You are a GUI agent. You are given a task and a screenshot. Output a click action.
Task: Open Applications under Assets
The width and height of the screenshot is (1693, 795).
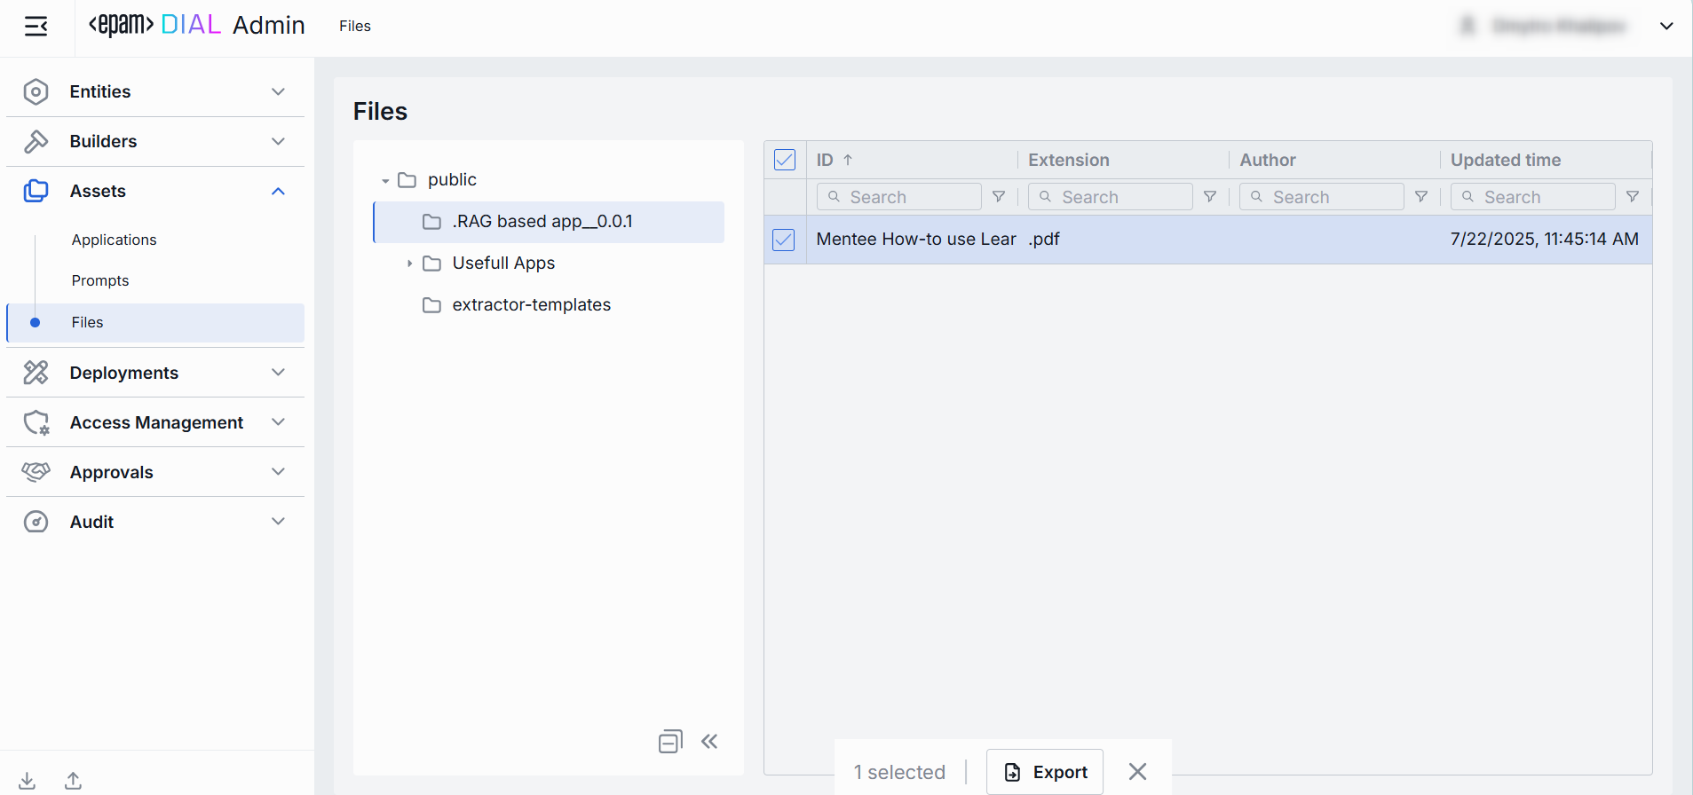(x=114, y=240)
